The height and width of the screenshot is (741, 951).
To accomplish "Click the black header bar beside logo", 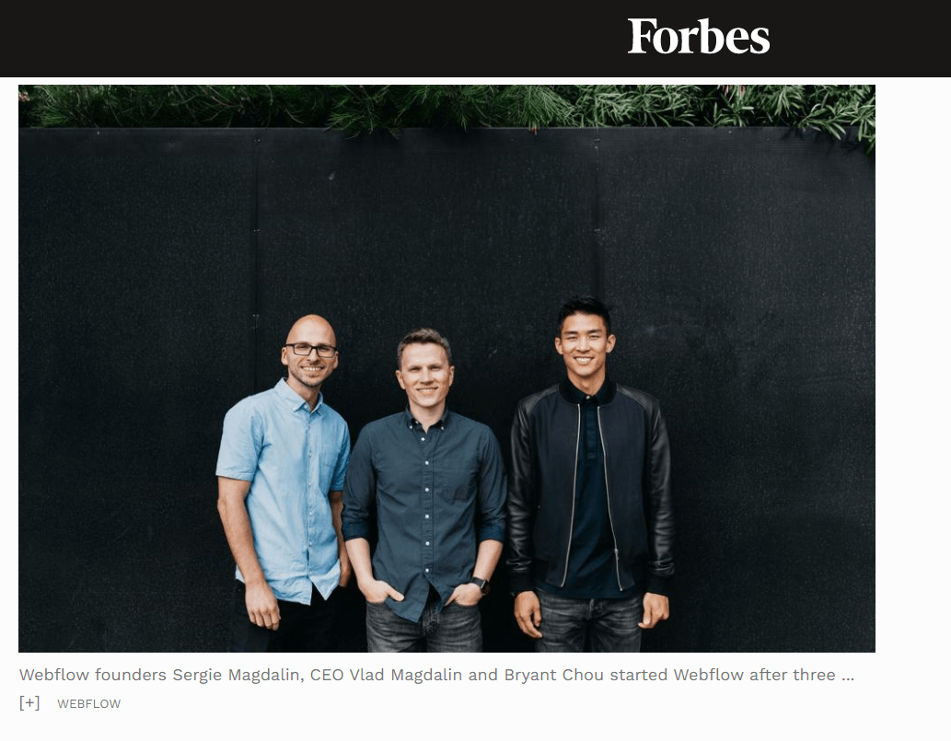I will [x=303, y=39].
